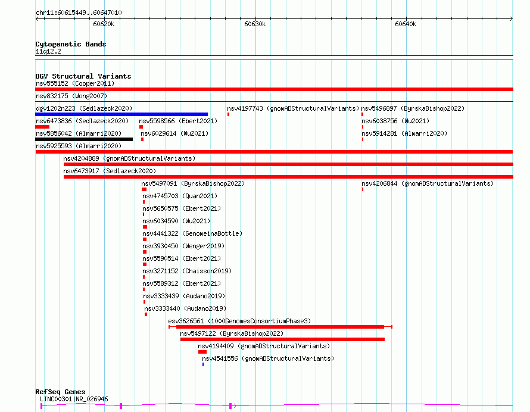Click nsv4194409 (gnomADStructuralVariants) label
The image size is (530, 412).
click(x=264, y=346)
